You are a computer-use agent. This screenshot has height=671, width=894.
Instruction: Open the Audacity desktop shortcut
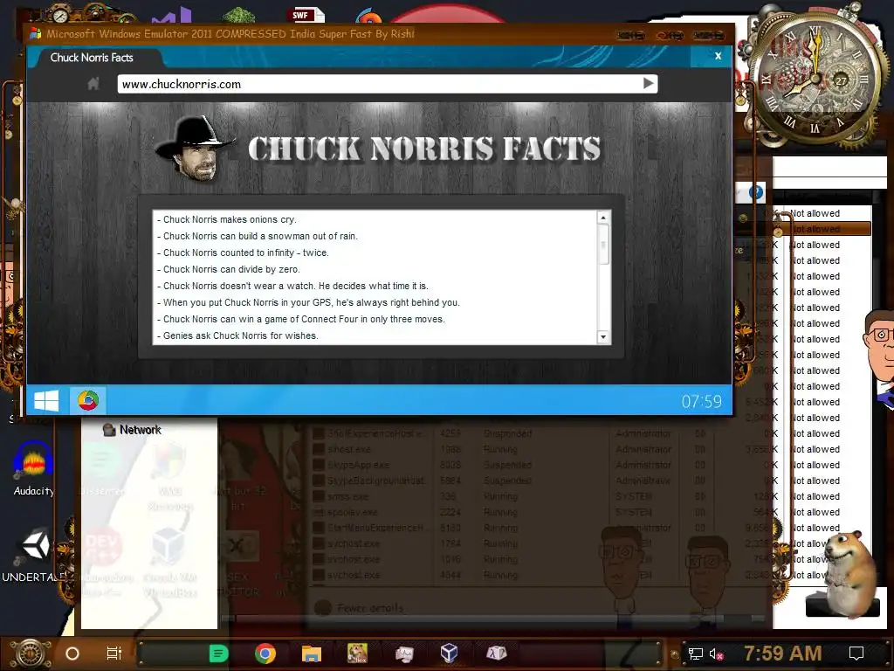(34, 468)
